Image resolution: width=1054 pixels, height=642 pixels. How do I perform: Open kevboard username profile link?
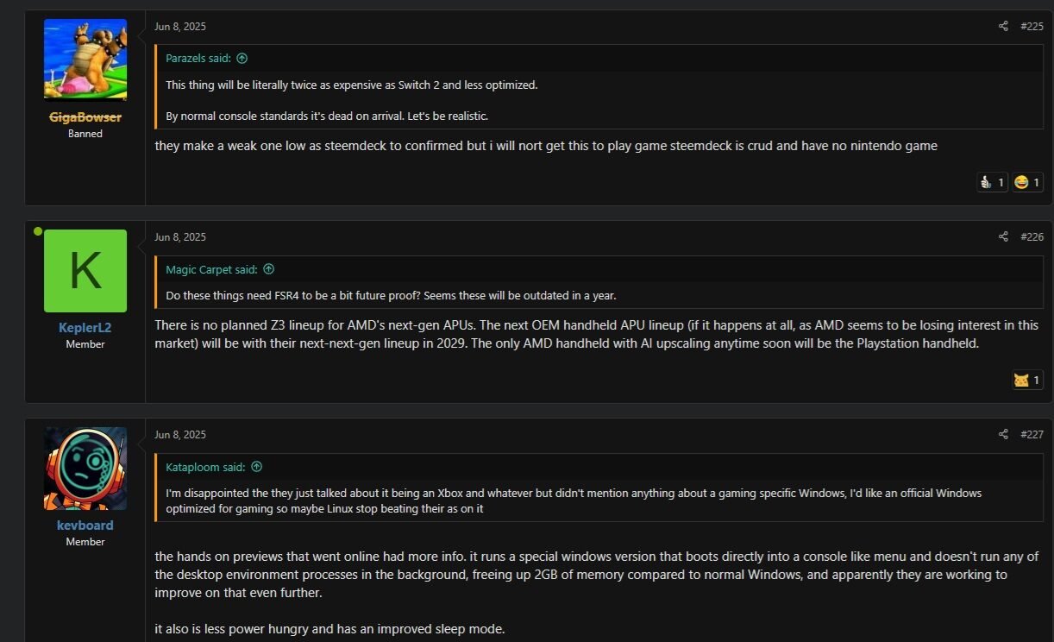point(85,526)
